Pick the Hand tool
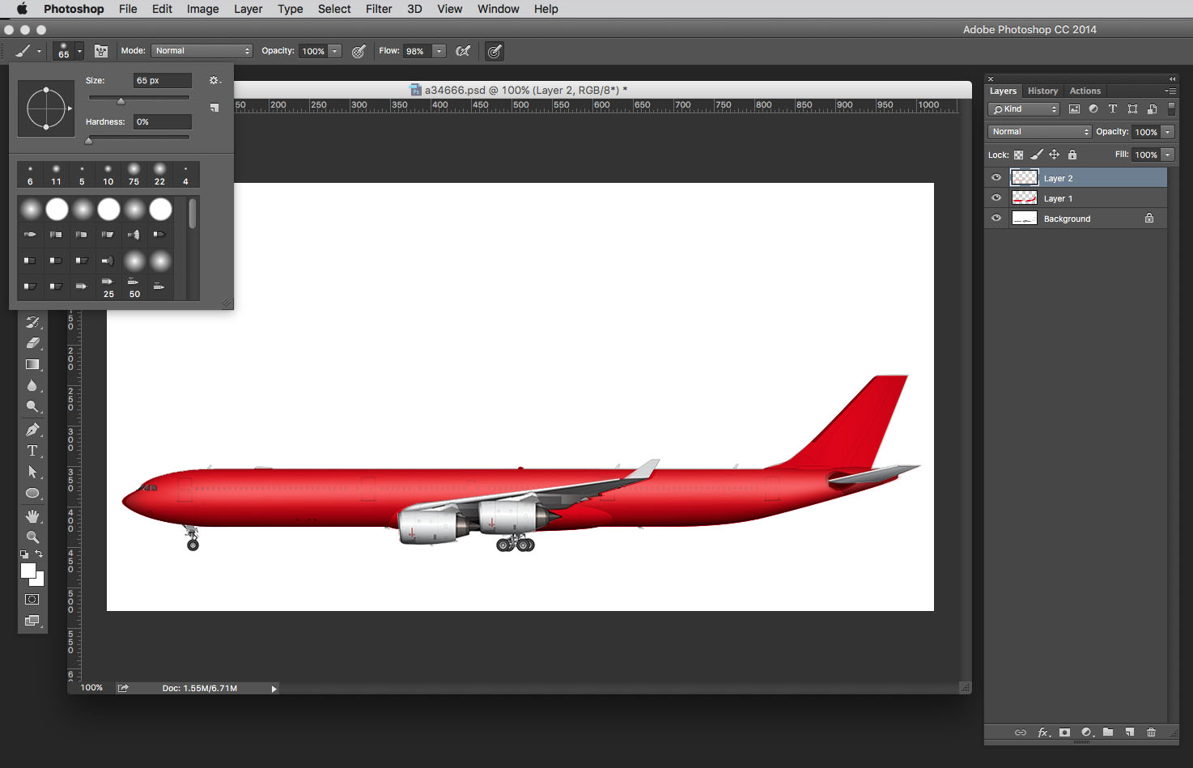1193x768 pixels. point(32,516)
